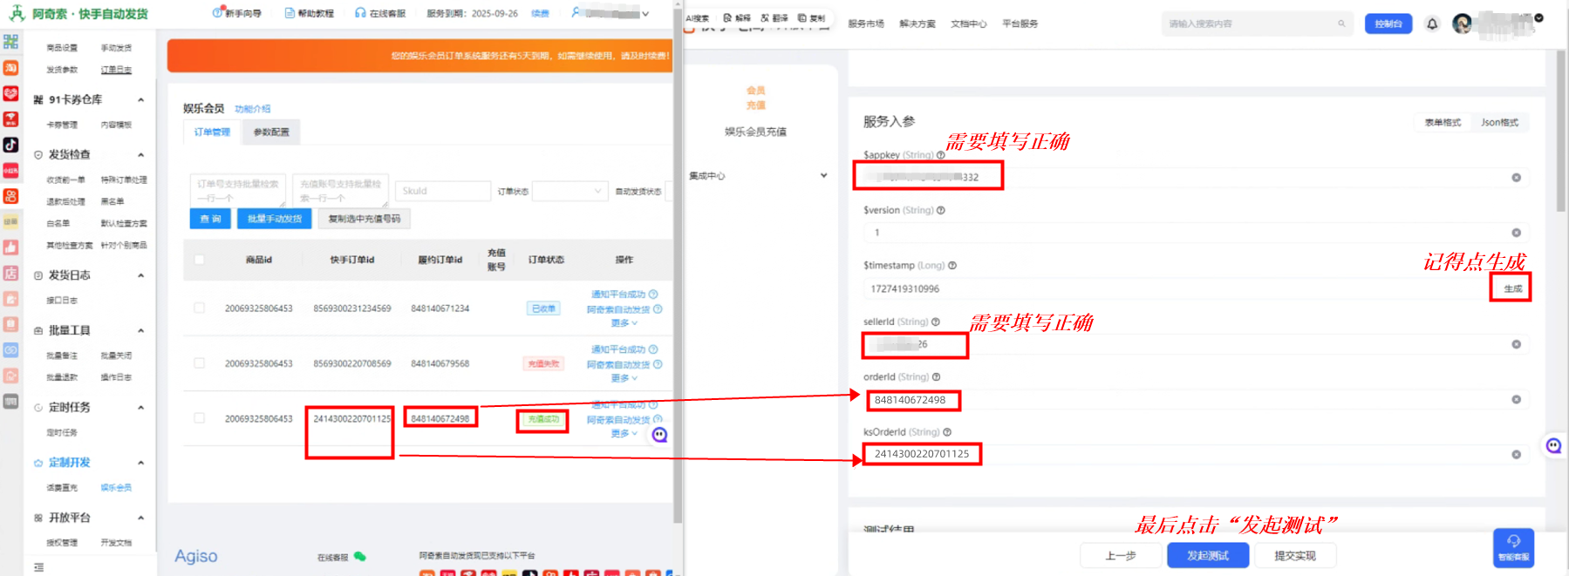Click the 上一步 button
The width and height of the screenshot is (1569, 576).
click(x=1121, y=555)
